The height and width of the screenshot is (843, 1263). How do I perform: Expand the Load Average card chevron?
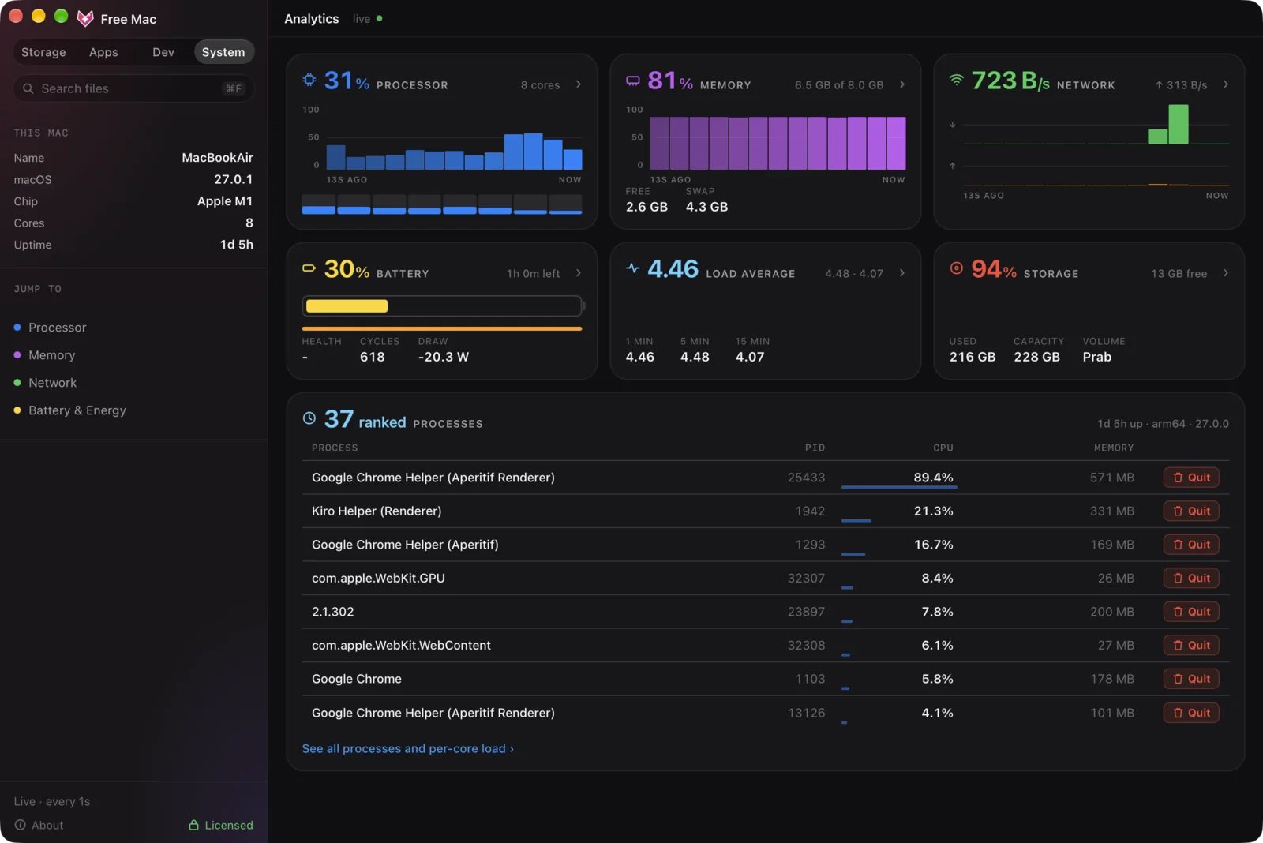point(902,273)
